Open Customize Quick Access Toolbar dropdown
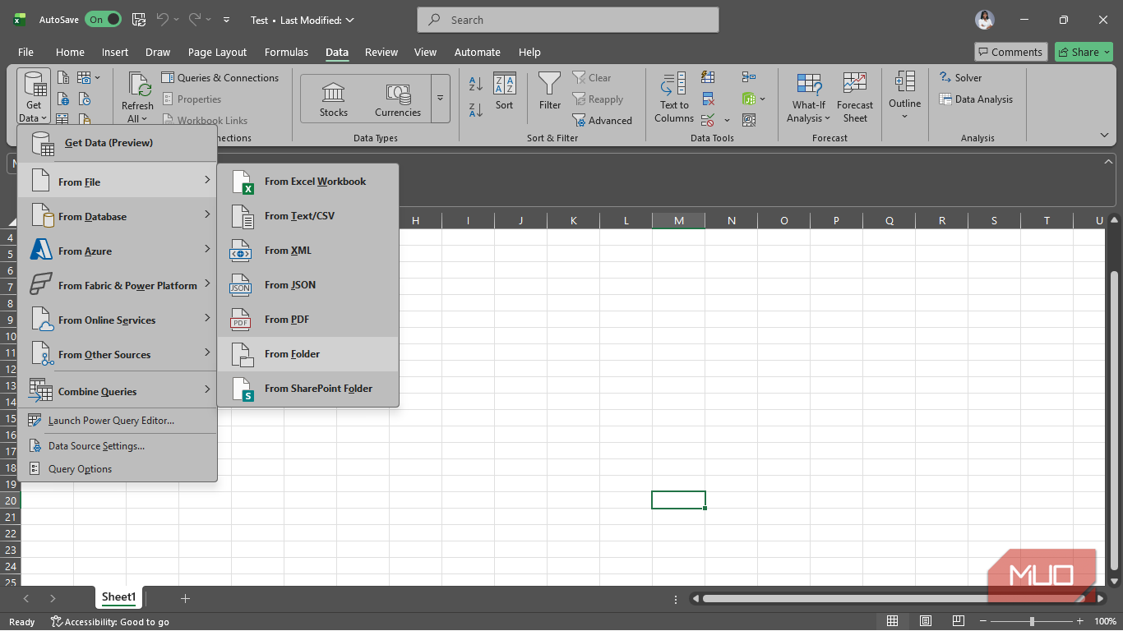The height and width of the screenshot is (631, 1123). click(227, 20)
